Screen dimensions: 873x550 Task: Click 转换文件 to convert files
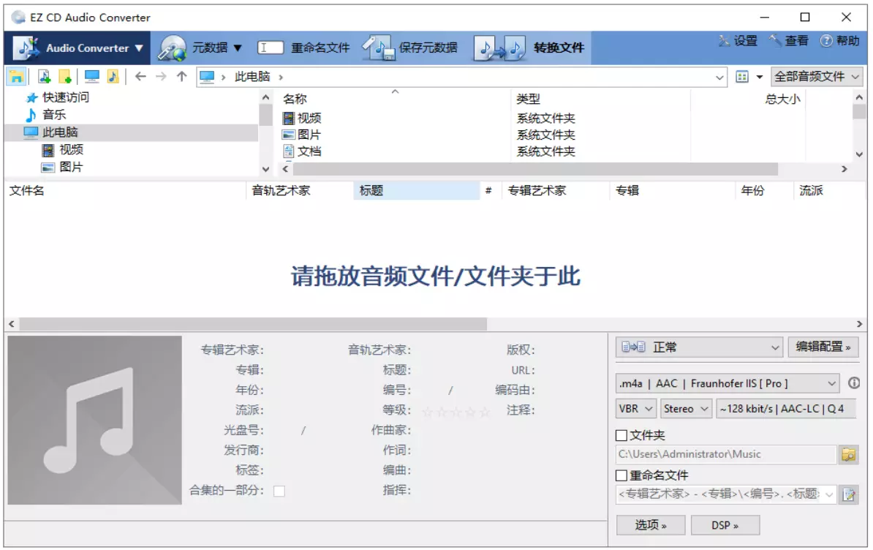coord(529,48)
